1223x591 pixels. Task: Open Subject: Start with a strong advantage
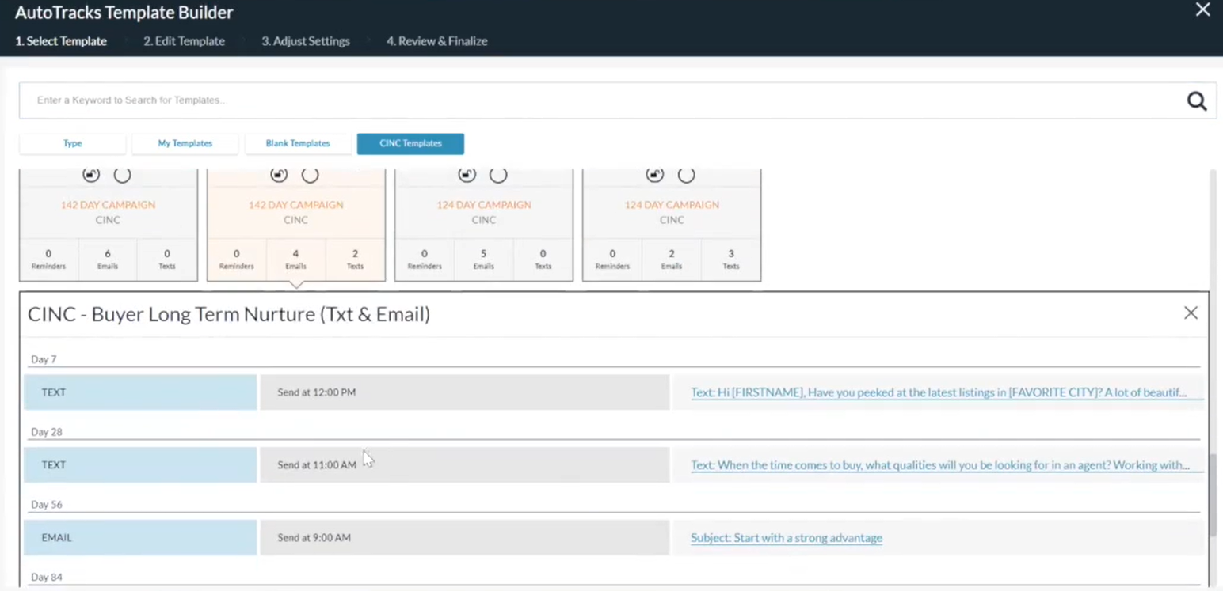(787, 538)
